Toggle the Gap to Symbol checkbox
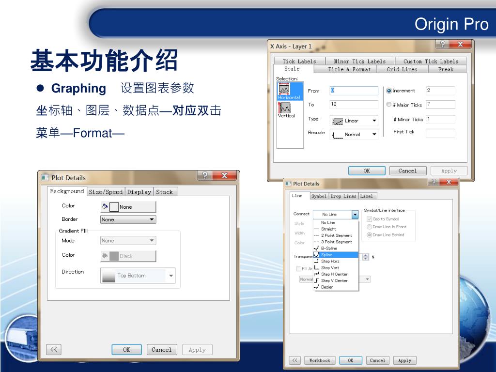The width and height of the screenshot is (496, 372). [369, 219]
